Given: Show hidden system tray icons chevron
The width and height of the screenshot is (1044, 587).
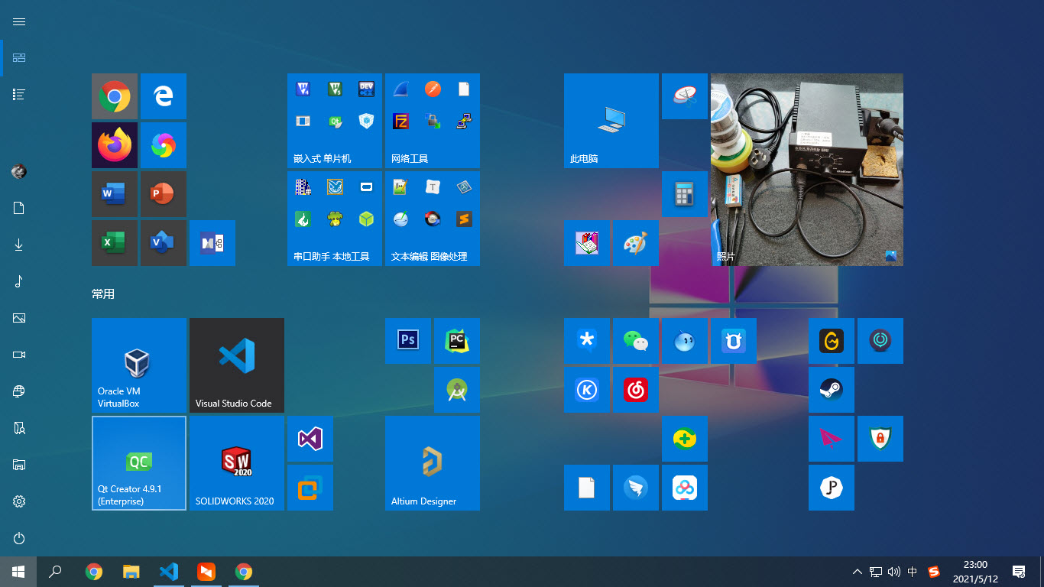Looking at the screenshot, I should 857,572.
